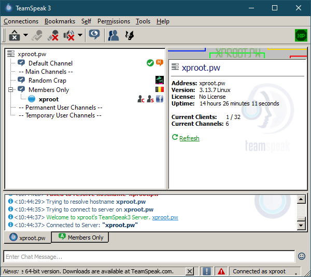Click the flag icon next to Members Only
This screenshot has width=311, height=277.
point(160,89)
